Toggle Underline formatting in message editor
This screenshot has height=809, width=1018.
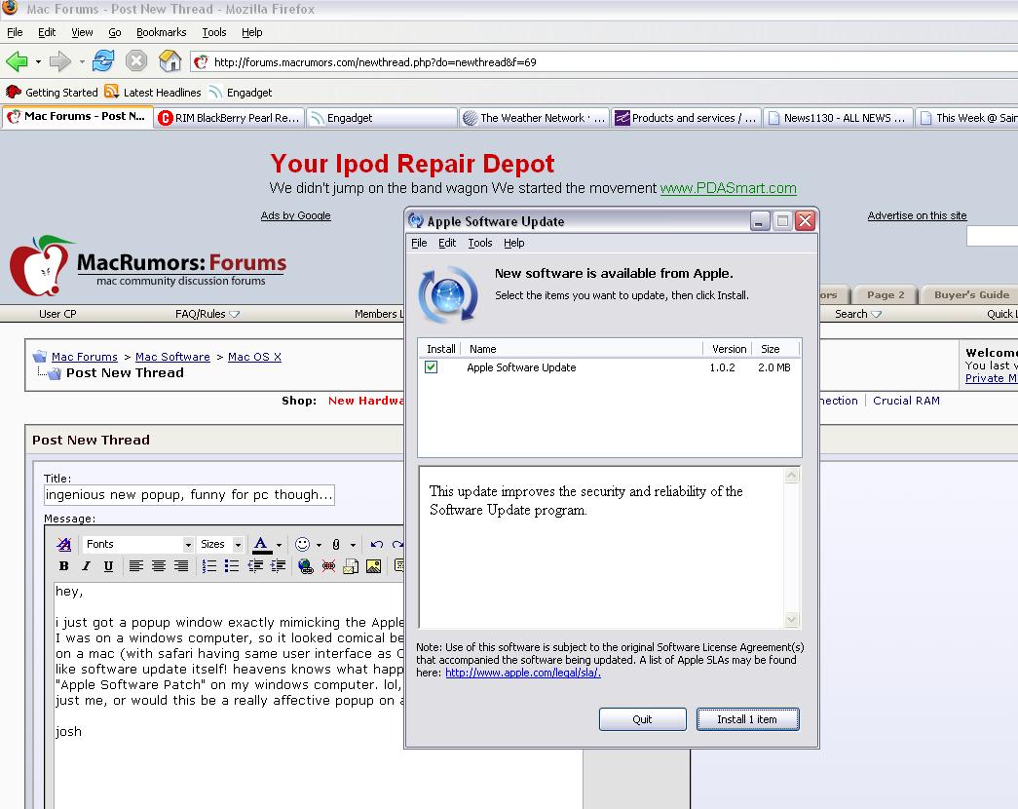click(x=108, y=566)
